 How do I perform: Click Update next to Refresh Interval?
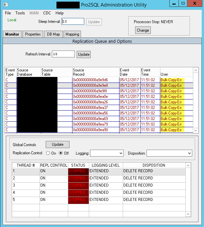tap(84, 54)
